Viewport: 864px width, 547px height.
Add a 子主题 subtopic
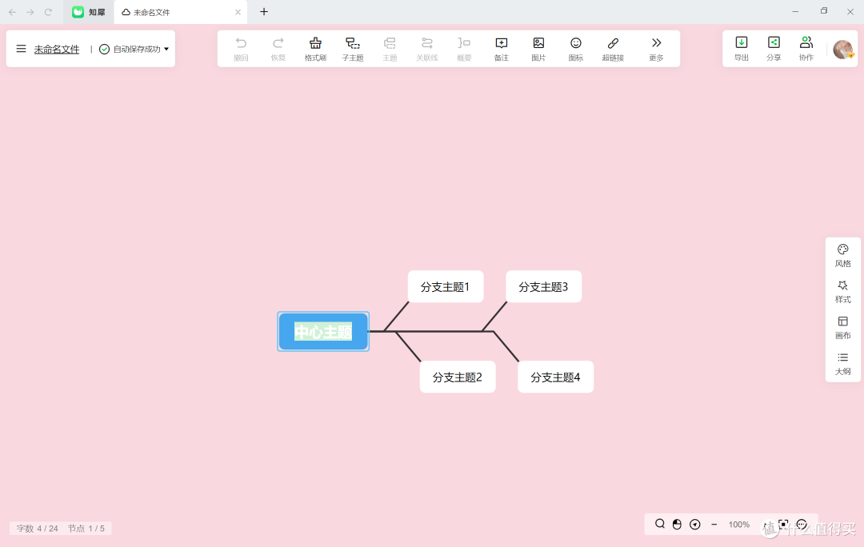click(353, 49)
